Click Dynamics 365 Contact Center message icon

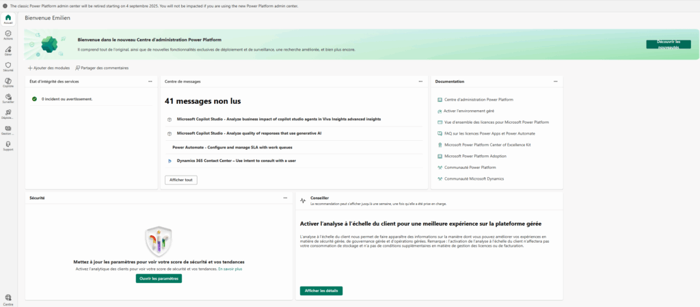point(170,161)
